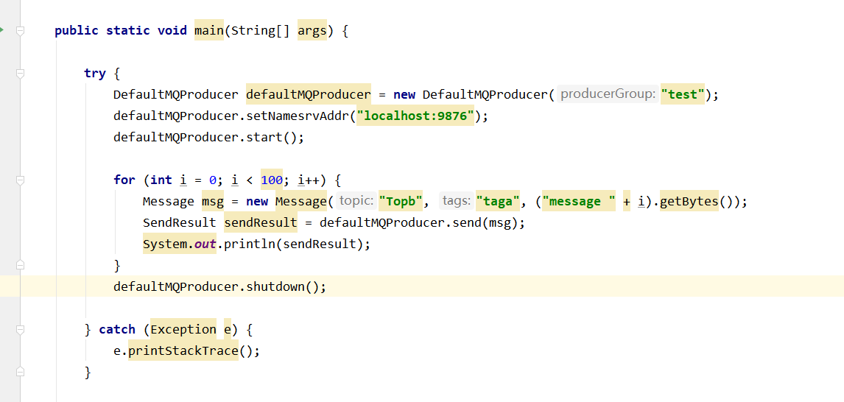This screenshot has height=402, width=844.
Task: Click the highlighted defaultMQProducer variable declaration
Action: tap(309, 95)
